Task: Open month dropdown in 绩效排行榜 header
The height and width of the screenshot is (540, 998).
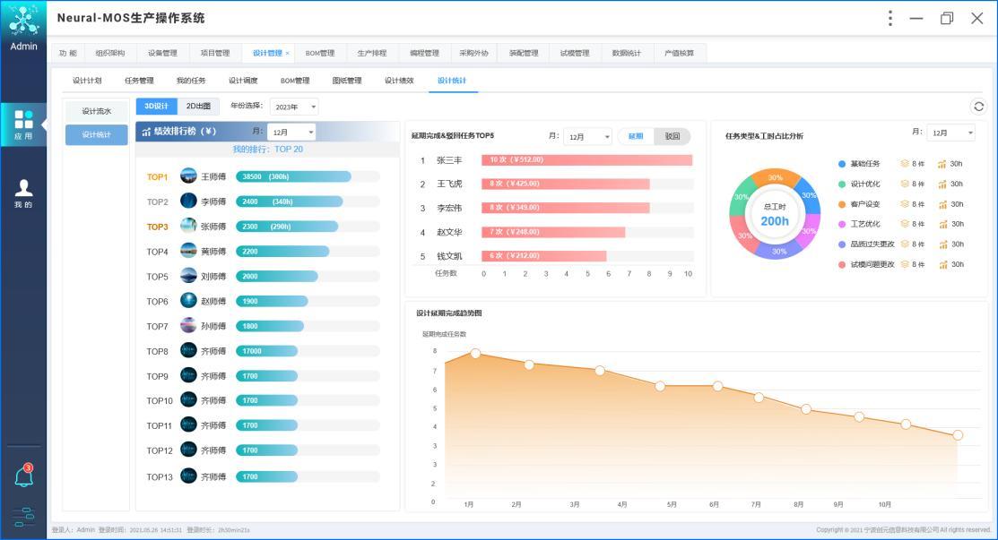Action: 291,132
